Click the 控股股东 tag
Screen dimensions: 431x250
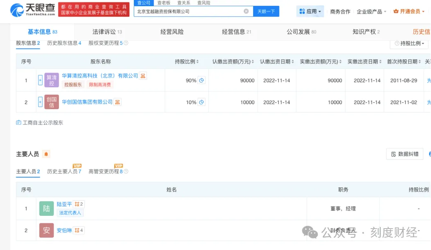73,85
